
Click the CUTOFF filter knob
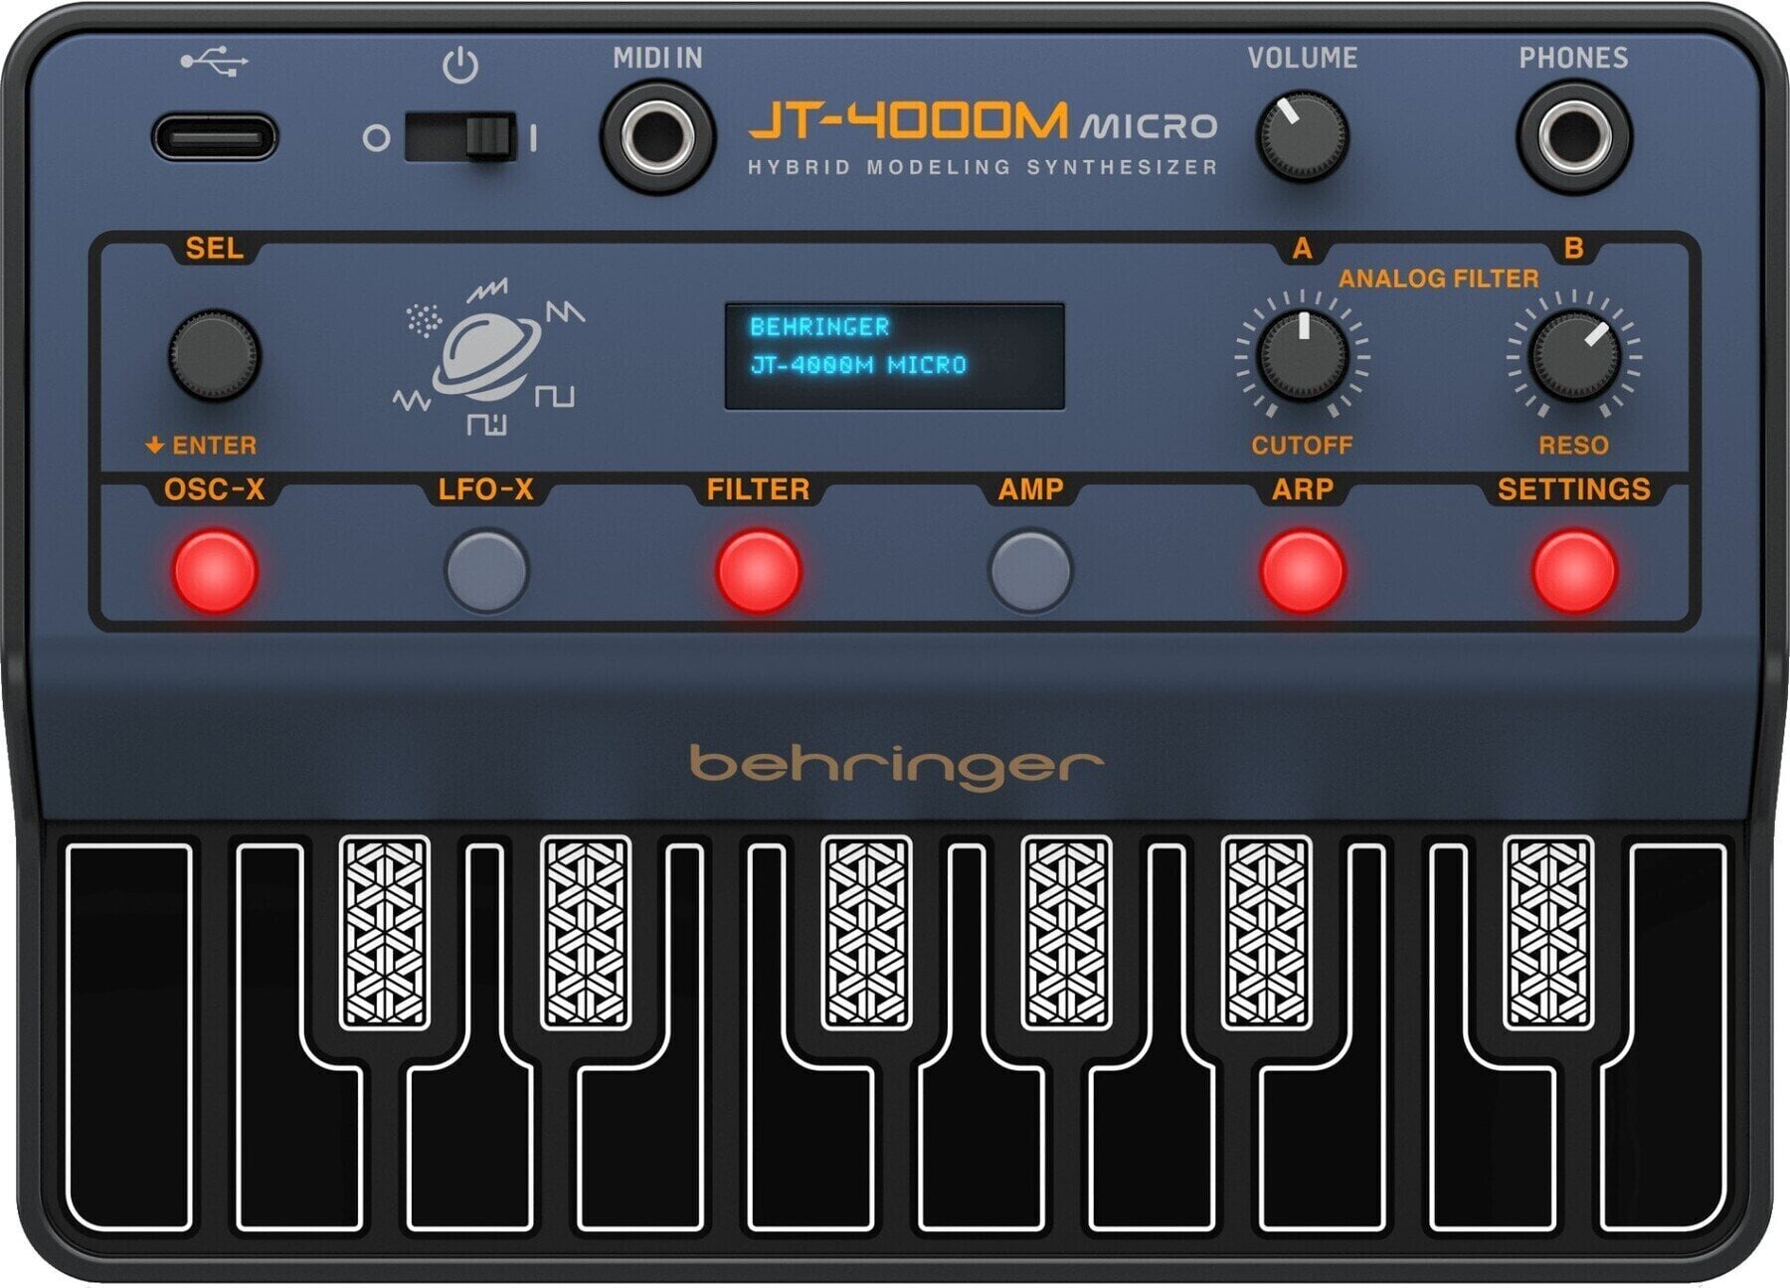point(1302,356)
